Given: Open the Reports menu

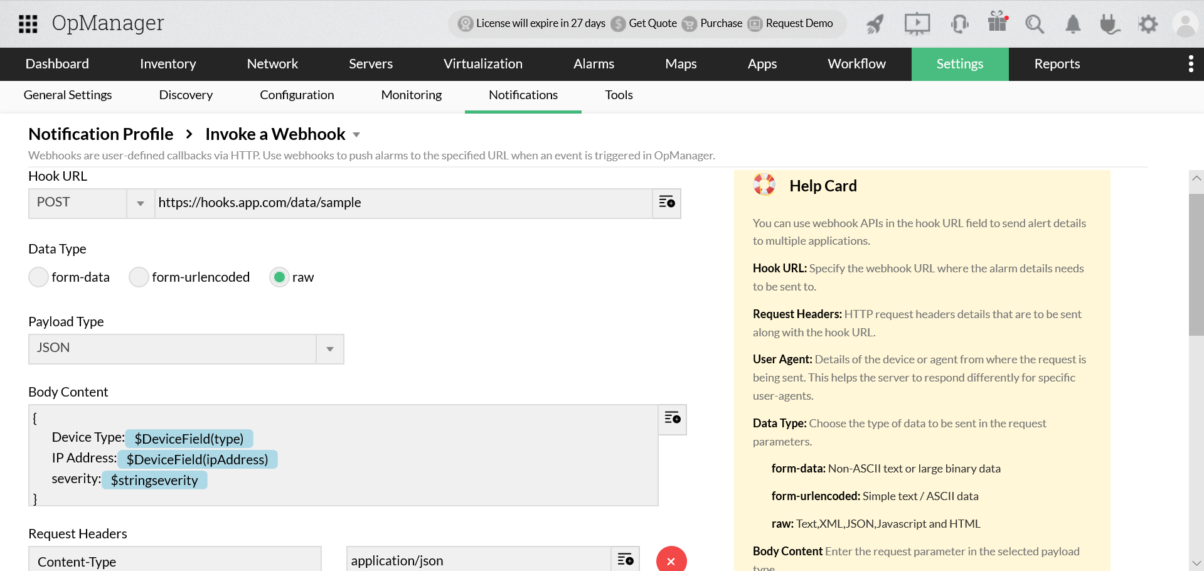Looking at the screenshot, I should 1057,64.
